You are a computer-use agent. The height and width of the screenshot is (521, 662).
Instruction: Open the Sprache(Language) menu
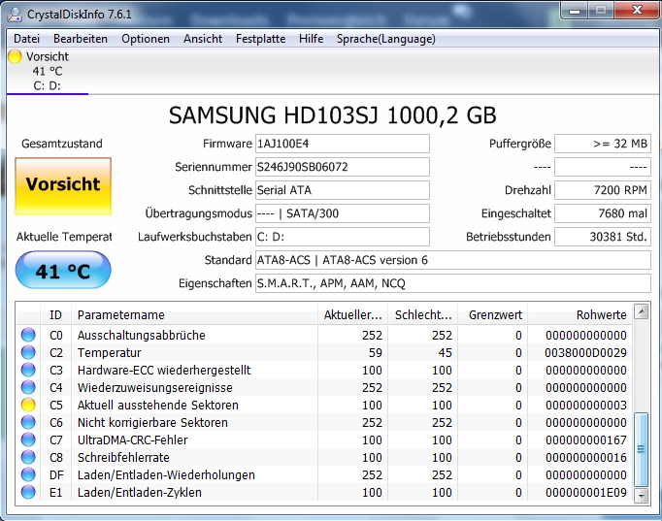click(x=386, y=39)
